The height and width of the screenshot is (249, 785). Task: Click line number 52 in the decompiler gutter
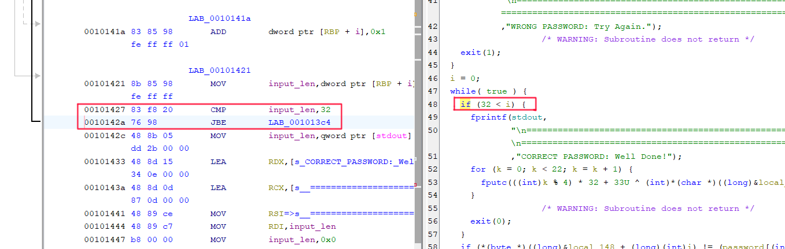tap(432, 169)
